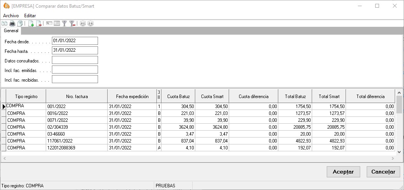Click the Fecha desde input field
404x190 pixels.
pos(75,41)
